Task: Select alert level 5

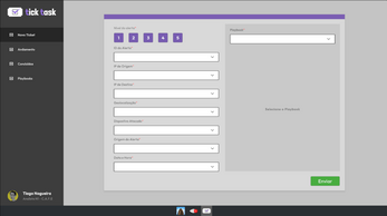Action: pos(178,38)
